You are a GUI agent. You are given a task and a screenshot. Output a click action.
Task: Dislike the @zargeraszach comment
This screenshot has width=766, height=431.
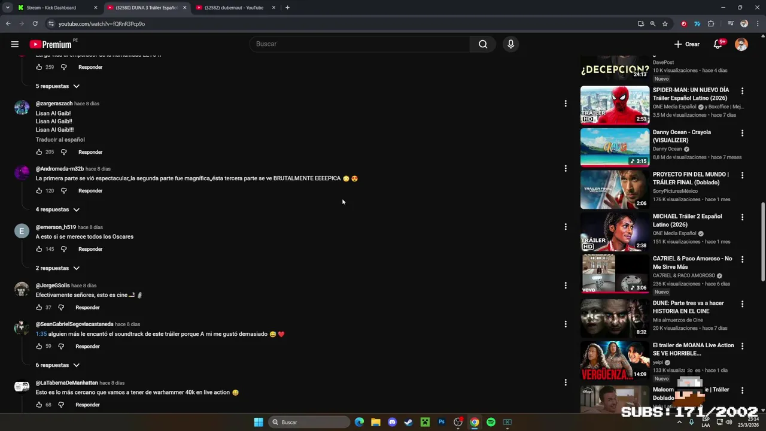tap(63, 152)
